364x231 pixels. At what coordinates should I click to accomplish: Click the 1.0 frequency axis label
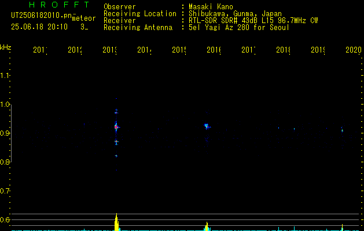5,105
